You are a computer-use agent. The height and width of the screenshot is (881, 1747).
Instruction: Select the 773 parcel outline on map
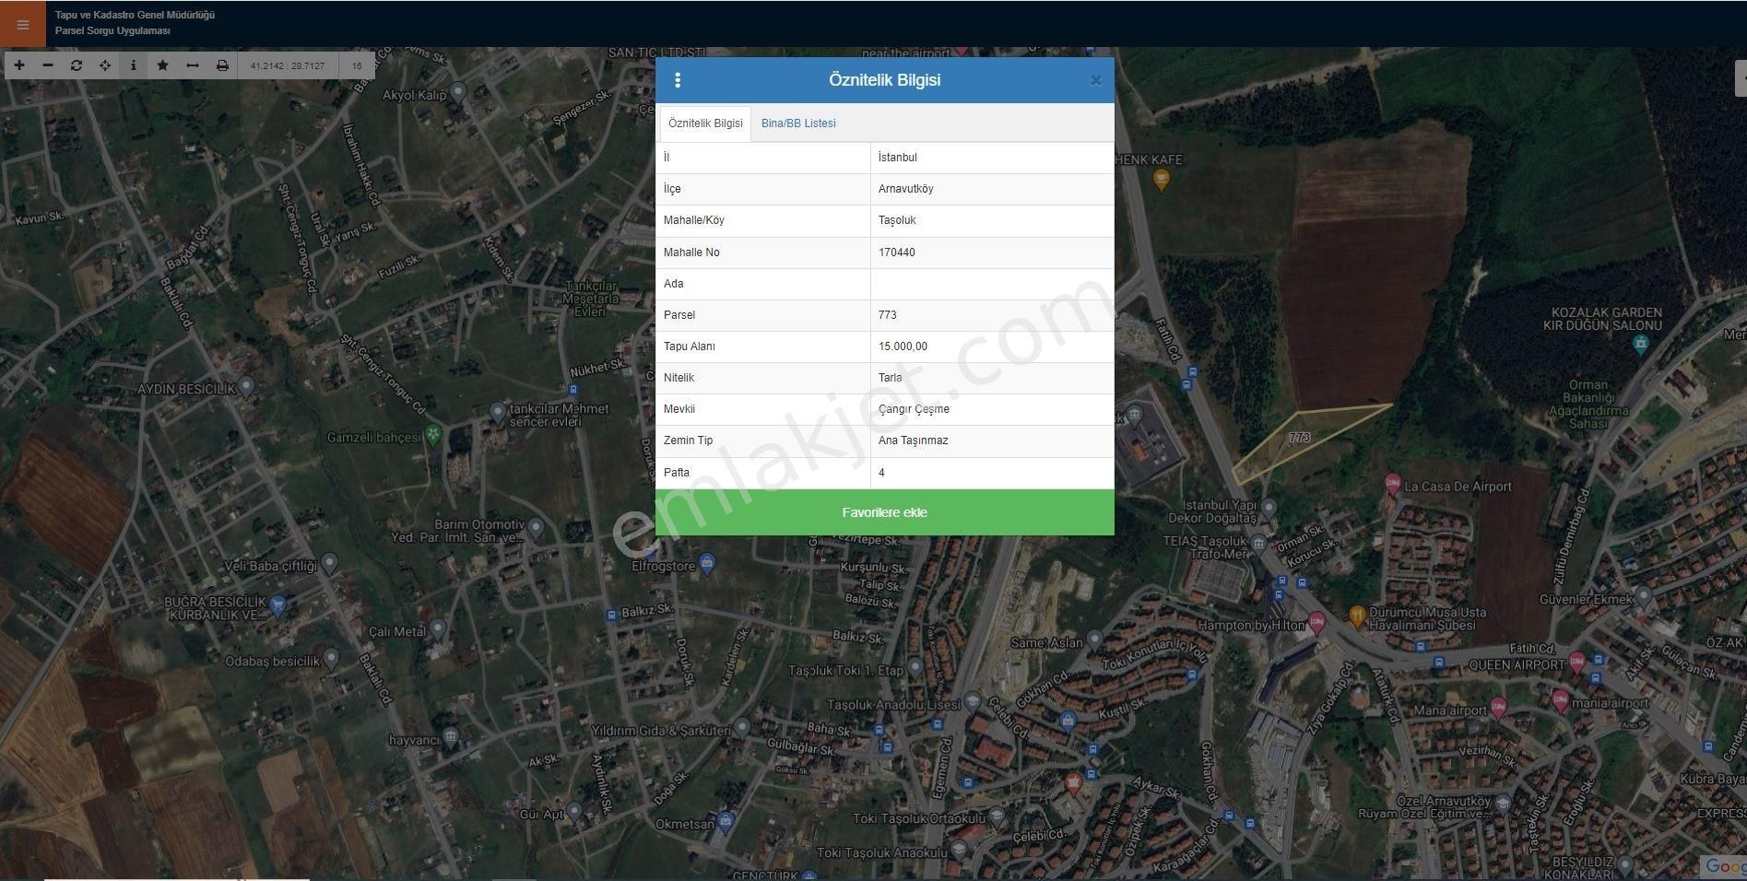coord(1299,438)
